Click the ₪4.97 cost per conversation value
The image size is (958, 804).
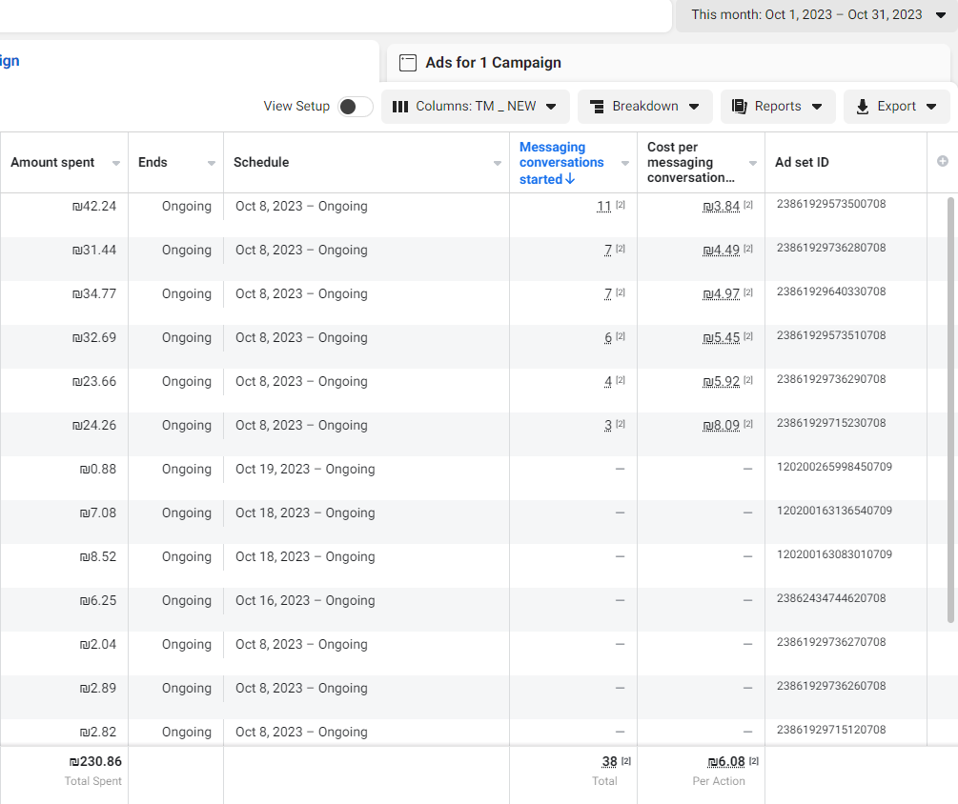coord(722,294)
